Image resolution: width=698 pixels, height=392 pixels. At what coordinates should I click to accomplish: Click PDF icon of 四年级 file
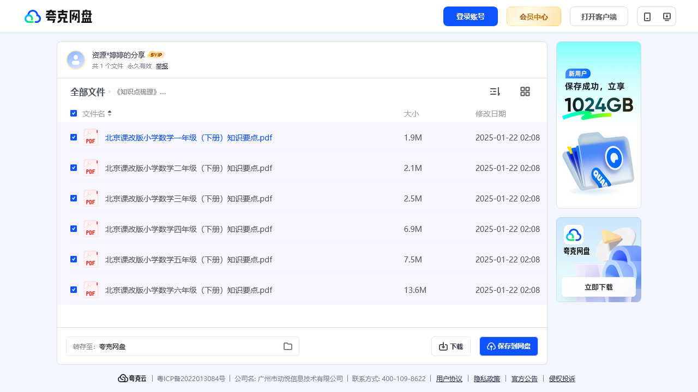(91, 229)
